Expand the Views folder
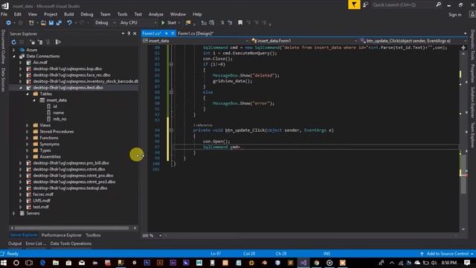The width and height of the screenshot is (476, 268). pyautogui.click(x=28, y=125)
